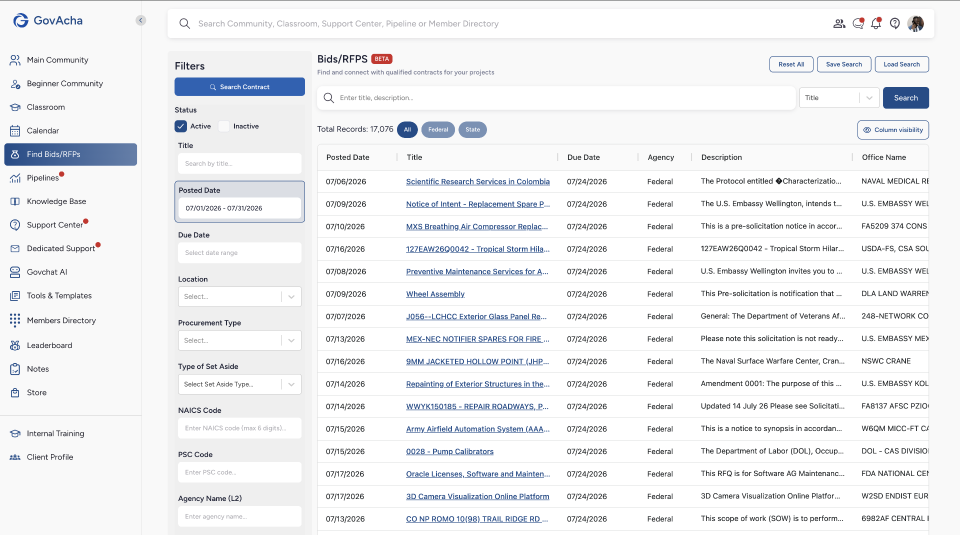960x535 pixels.
Task: Select the Federal records tab
Action: point(438,129)
